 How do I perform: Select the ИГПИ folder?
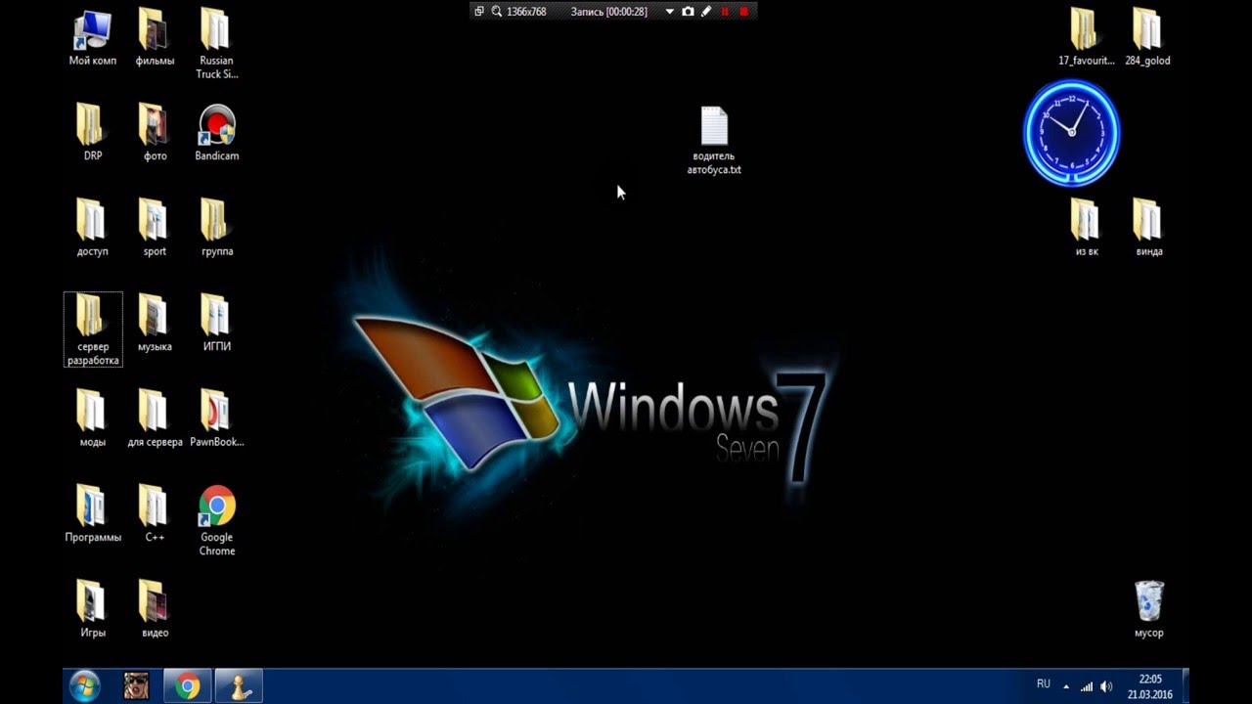pos(216,324)
